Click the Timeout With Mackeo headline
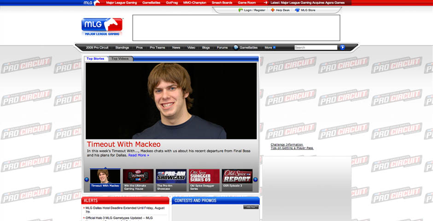 [x=124, y=144]
